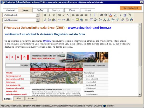Click the last globe toolbar icon

tap(132, 20)
